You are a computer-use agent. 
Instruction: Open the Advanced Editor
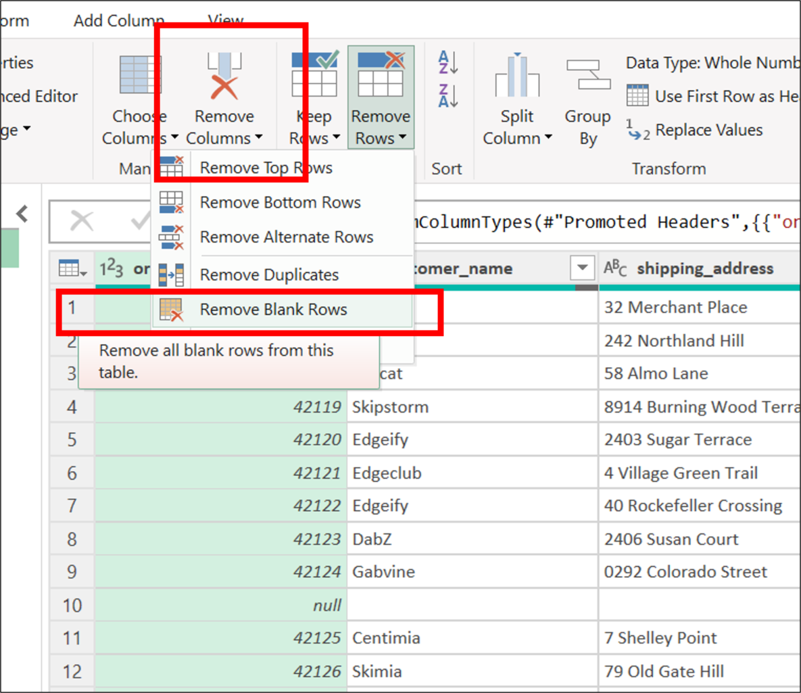[39, 96]
